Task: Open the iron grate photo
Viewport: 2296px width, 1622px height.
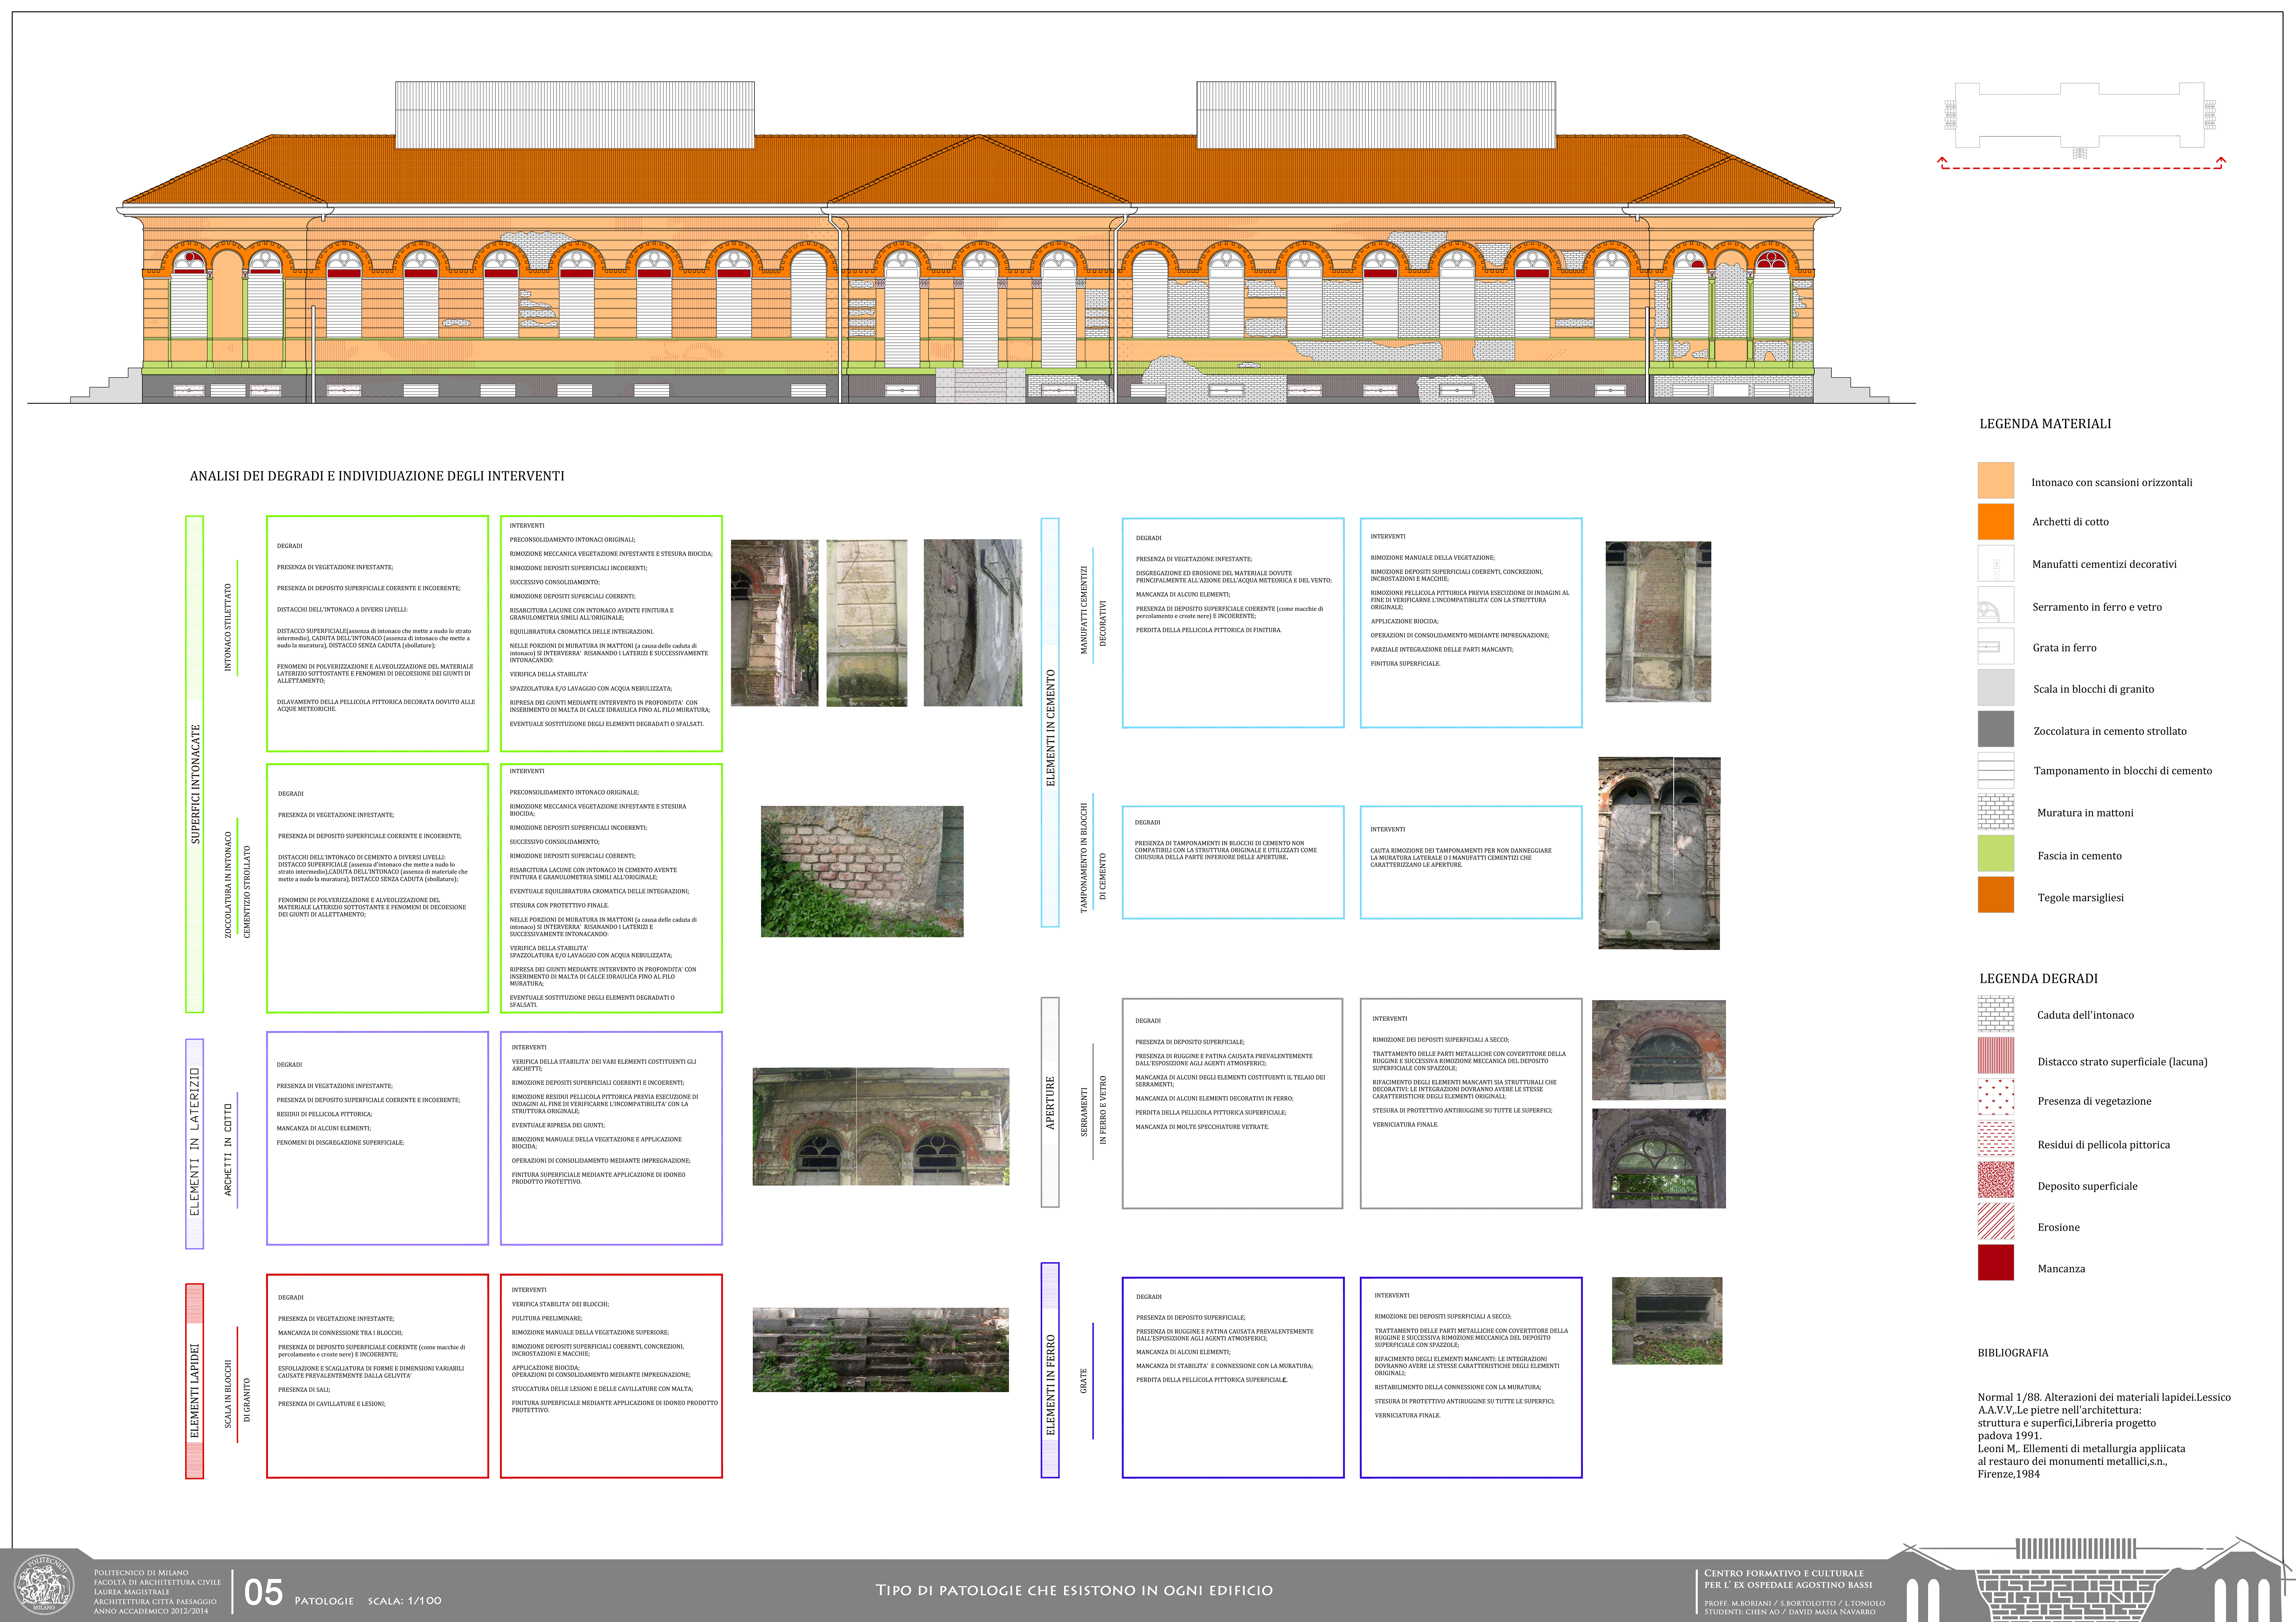Action: click(x=1667, y=1320)
